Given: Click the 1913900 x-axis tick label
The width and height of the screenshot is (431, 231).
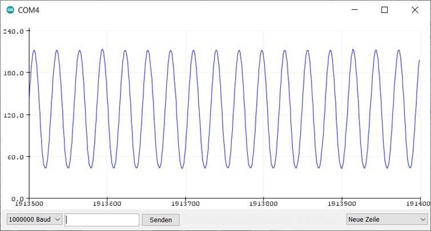Looking at the screenshot, I should [341, 203].
